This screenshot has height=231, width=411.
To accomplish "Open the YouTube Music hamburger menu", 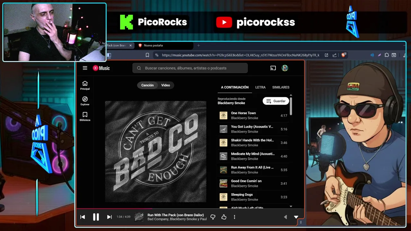I will pos(85,68).
